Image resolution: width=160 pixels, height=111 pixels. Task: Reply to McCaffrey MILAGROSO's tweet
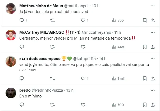coord(22,47)
